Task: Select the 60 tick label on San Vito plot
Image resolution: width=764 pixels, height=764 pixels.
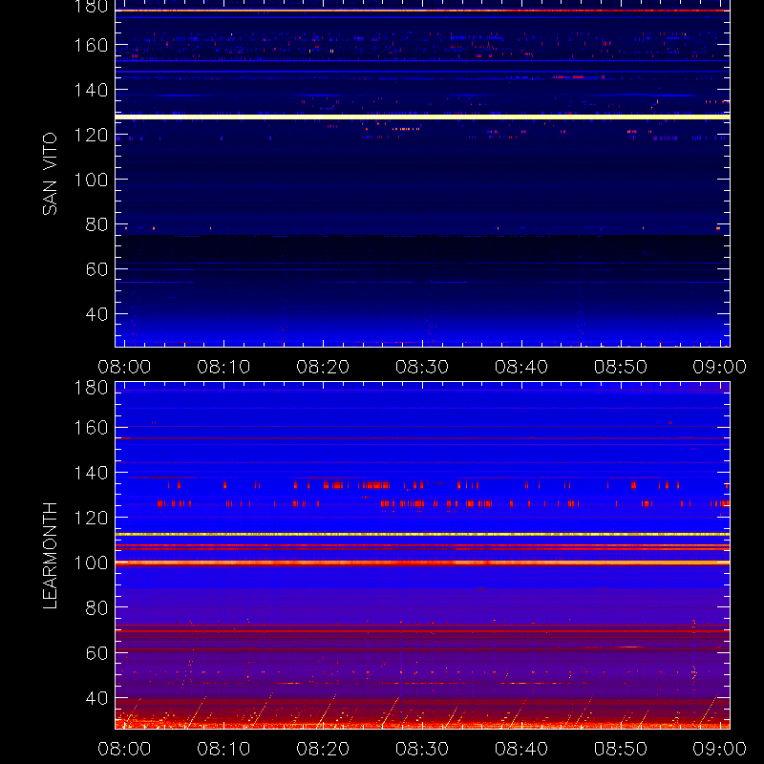Action: 96,269
